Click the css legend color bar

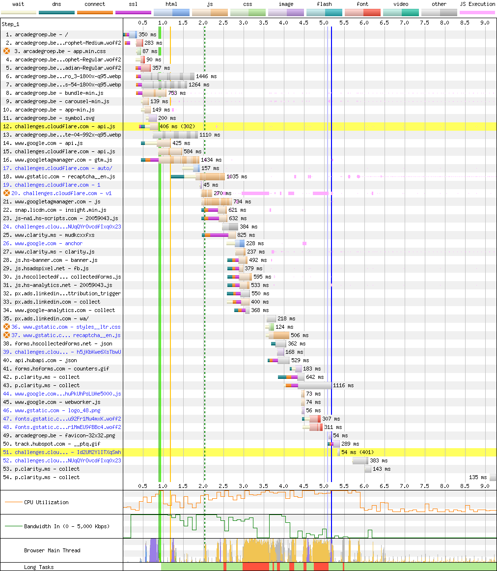click(248, 12)
